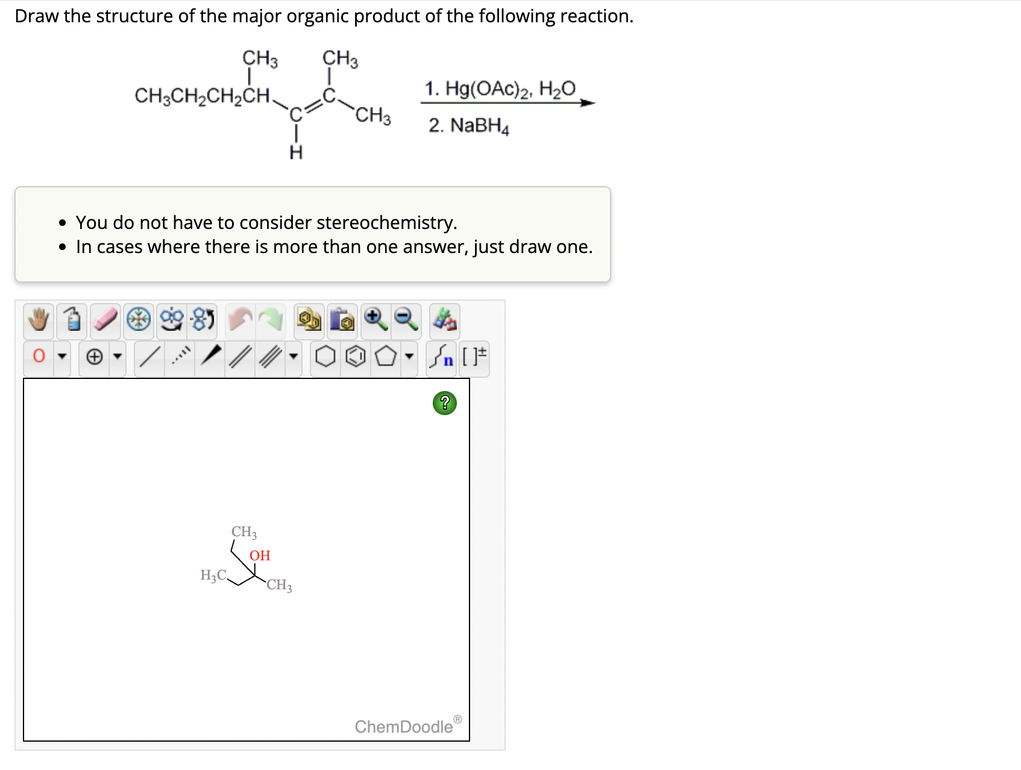The width and height of the screenshot is (1021, 770).
Task: Expand the bond type dropdown arrow
Action: 293,357
